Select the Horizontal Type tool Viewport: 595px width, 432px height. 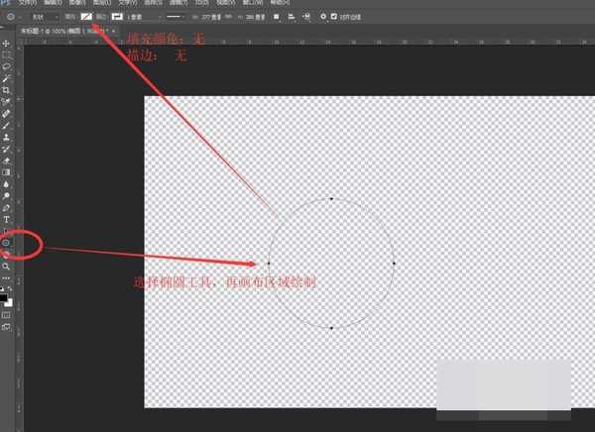coord(6,219)
